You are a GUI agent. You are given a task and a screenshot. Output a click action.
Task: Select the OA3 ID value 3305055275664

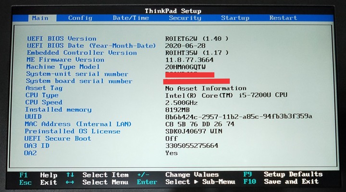[x=192, y=146]
